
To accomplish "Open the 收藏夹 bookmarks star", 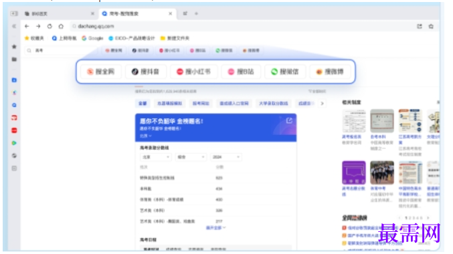I will 34,38.
